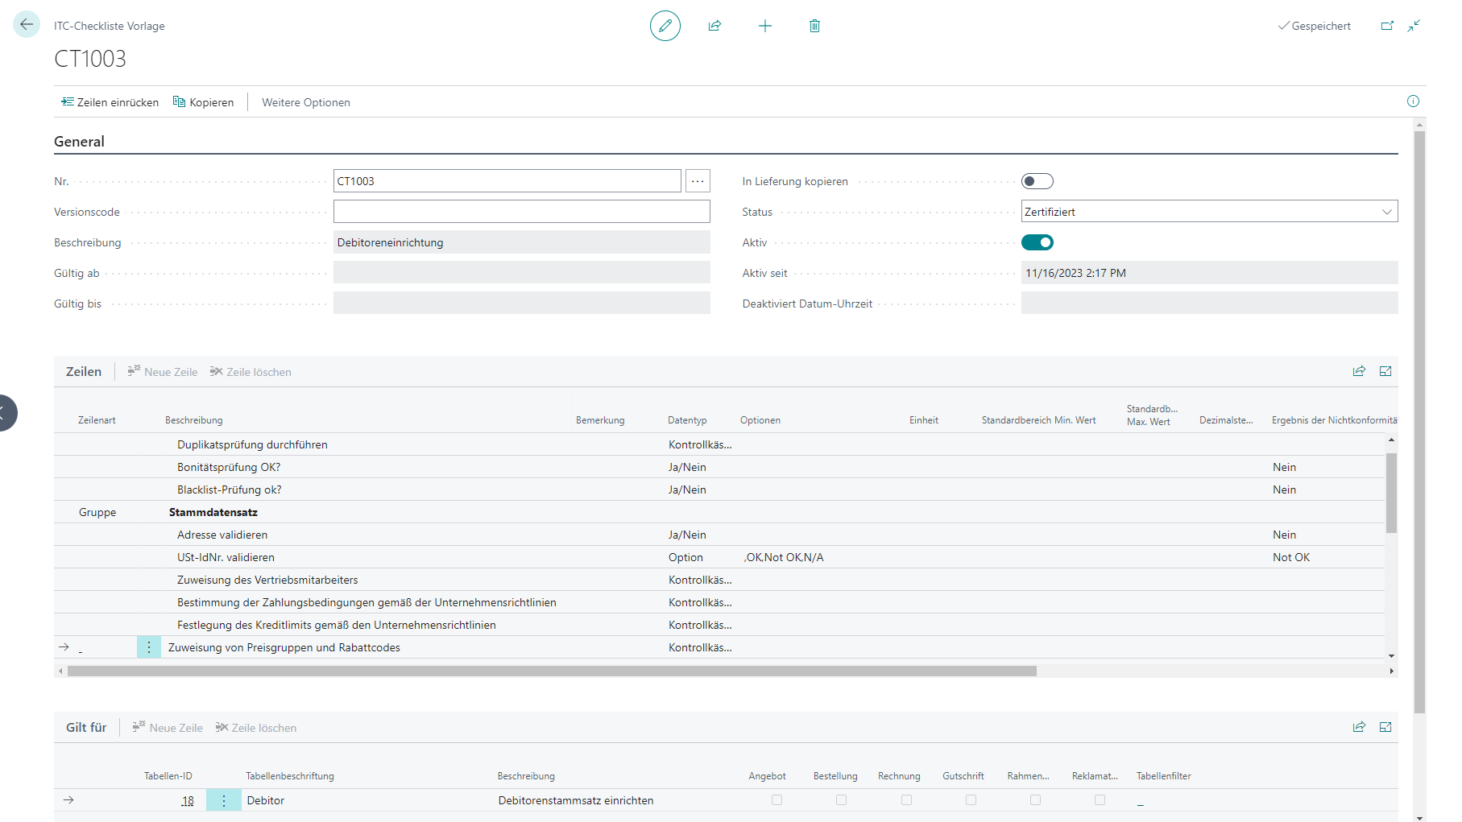Open Weitere Optionen menu

coord(305,102)
